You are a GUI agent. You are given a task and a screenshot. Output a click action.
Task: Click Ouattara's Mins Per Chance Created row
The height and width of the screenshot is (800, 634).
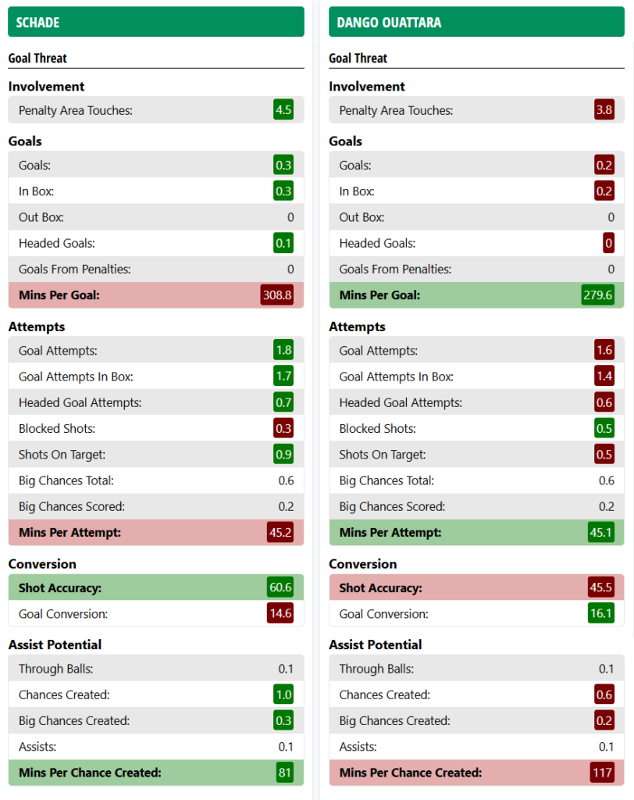point(476,773)
